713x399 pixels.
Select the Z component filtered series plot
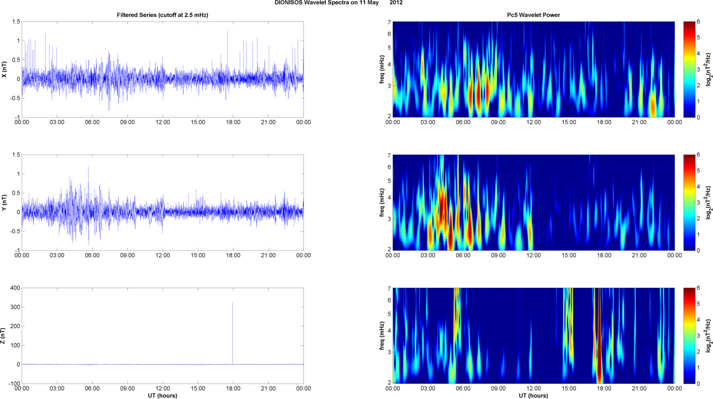click(162, 335)
